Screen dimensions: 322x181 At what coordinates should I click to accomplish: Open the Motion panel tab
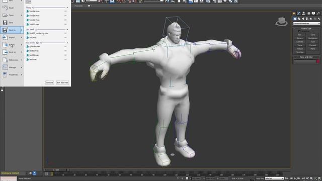(x=308, y=14)
